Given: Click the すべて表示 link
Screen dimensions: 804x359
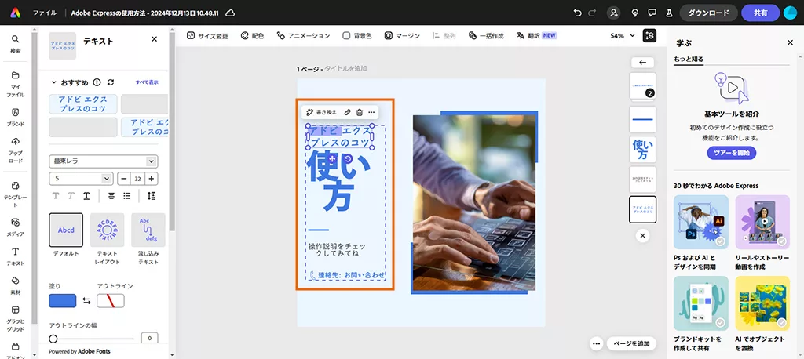Looking at the screenshot, I should tap(147, 82).
